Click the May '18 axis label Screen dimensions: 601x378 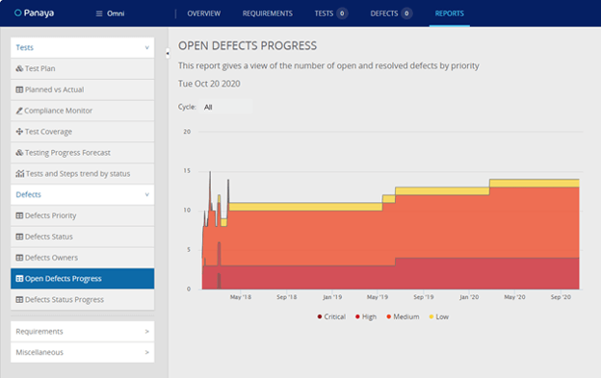[x=241, y=297]
